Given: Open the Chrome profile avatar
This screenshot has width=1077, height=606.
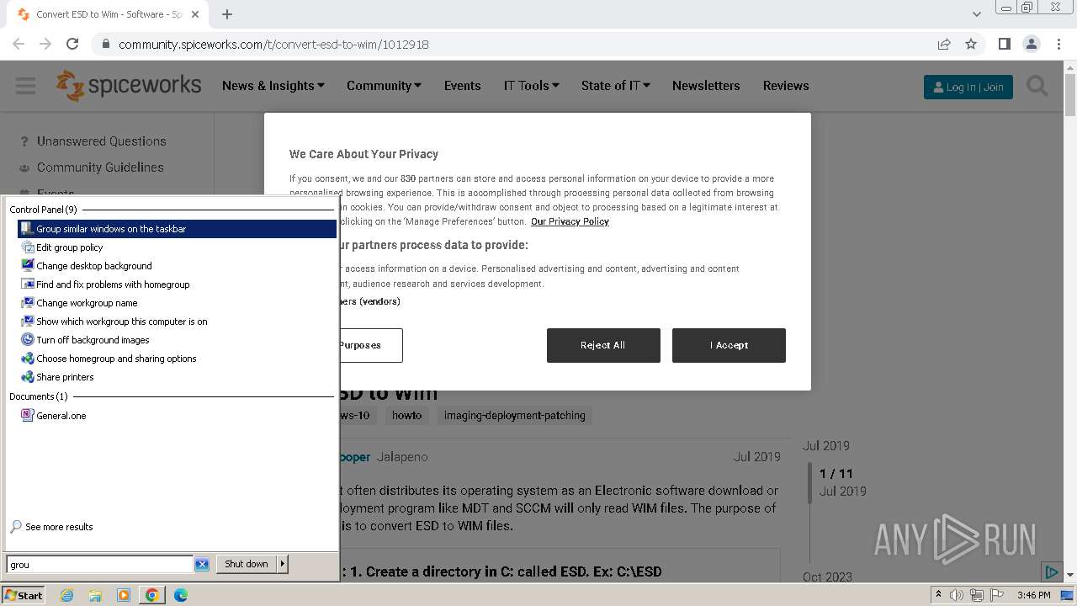Looking at the screenshot, I should point(1031,44).
